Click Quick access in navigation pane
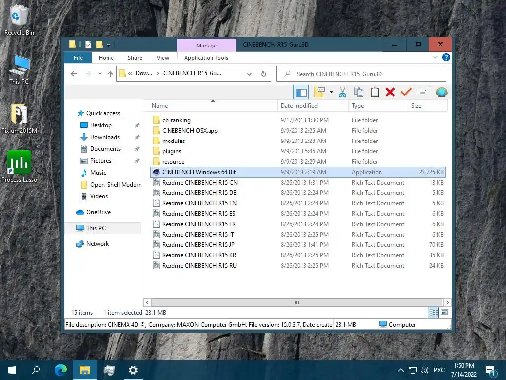Viewport: 506px width, 380px height. pos(103,113)
